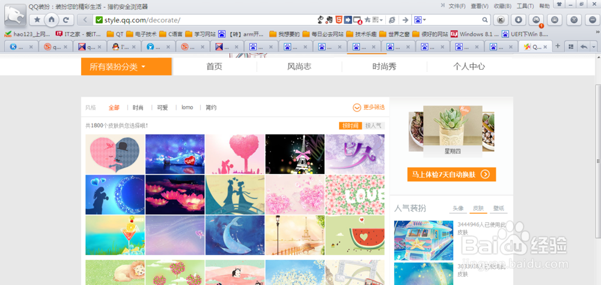The width and height of the screenshot is (601, 285).
Task: Select the 简约 style filter
Action: pyautogui.click(x=211, y=107)
